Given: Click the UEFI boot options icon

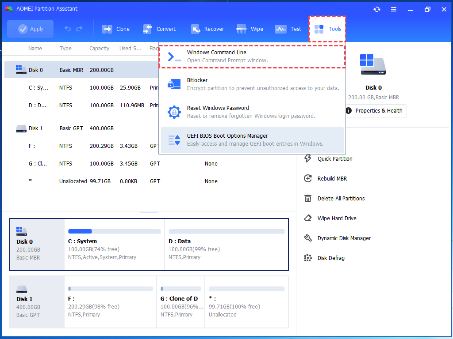Looking at the screenshot, I should [x=174, y=140].
